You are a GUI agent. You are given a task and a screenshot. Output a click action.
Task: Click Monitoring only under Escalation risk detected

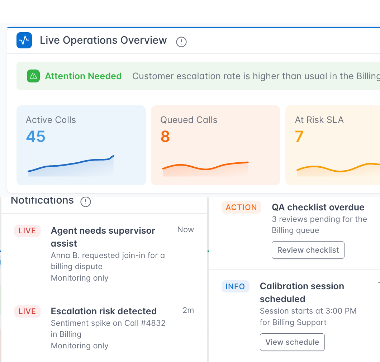(80, 346)
